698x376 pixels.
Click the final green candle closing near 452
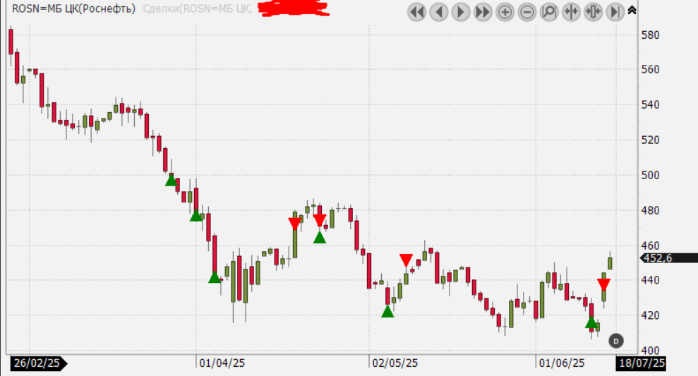click(610, 262)
